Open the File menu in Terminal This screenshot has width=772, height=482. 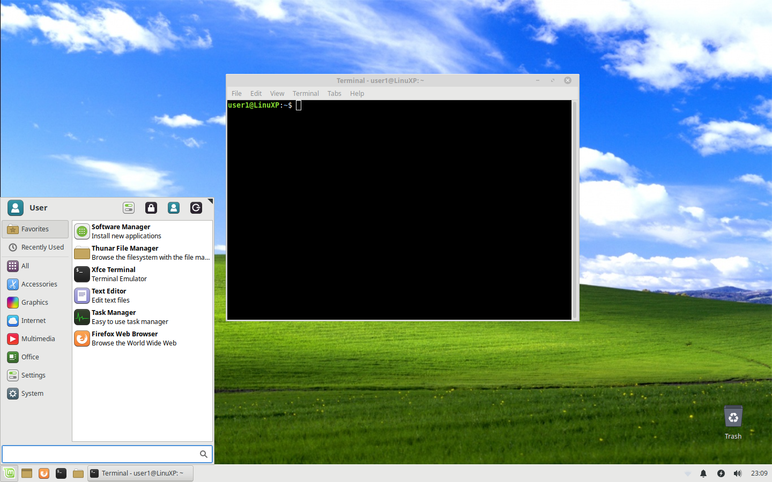coord(236,93)
